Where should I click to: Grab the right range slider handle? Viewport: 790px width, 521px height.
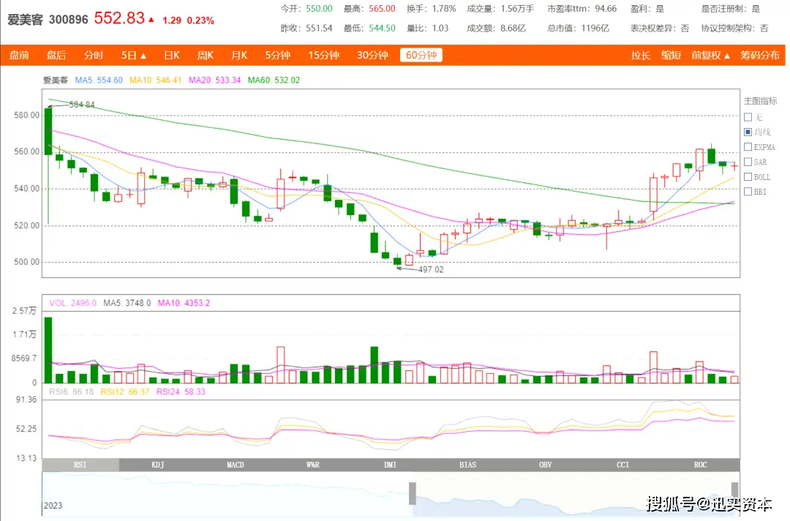point(735,490)
